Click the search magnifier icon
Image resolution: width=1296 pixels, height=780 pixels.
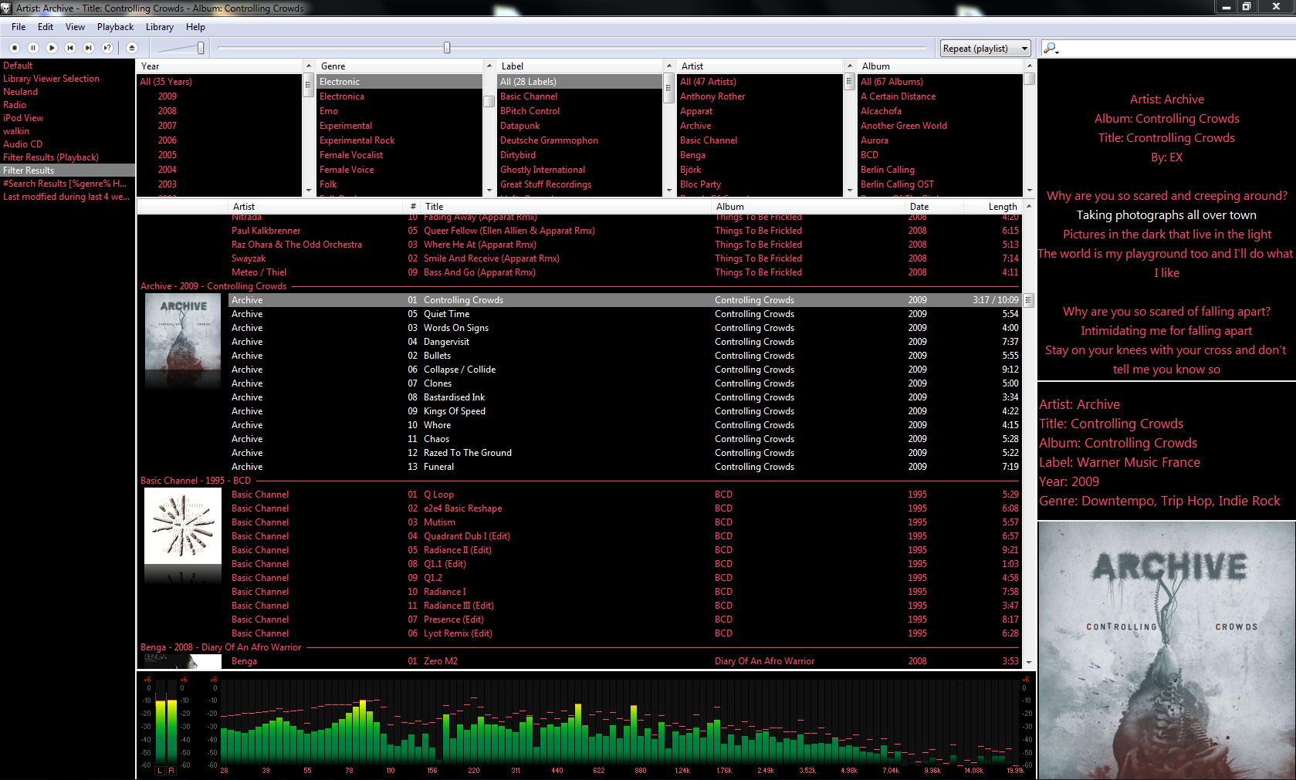point(1050,48)
